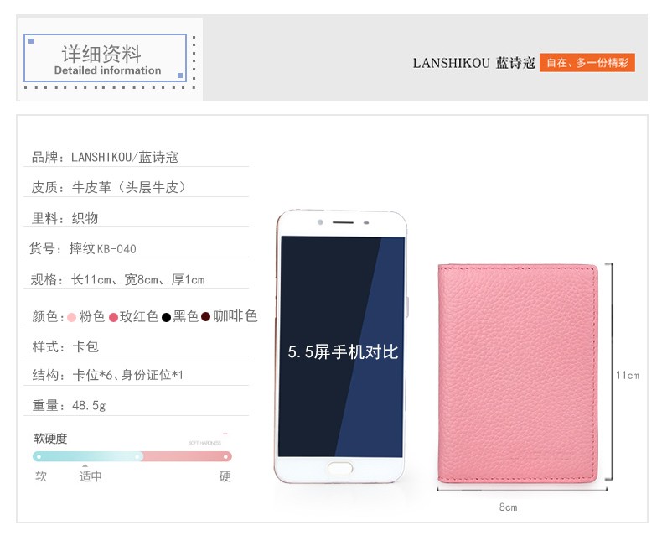The width and height of the screenshot is (662, 546).
Task: Click the phone's front camera dot
Action: [320, 222]
